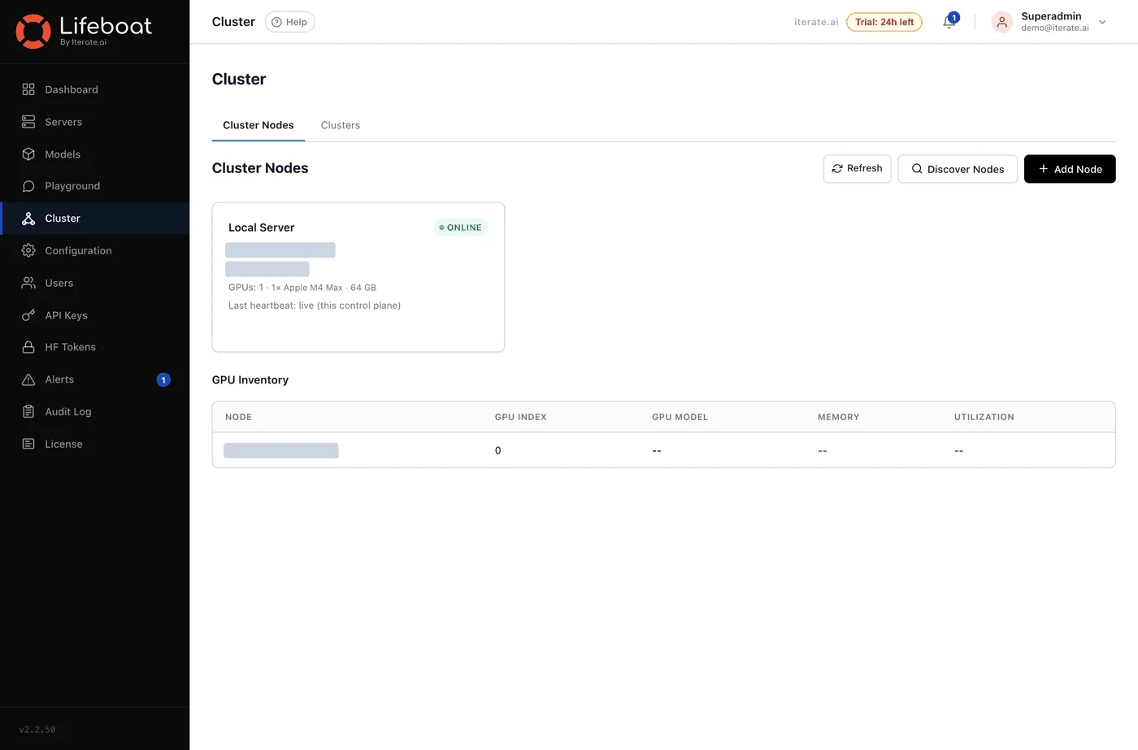
Task: Click the Trial: 24h left badge
Action: 884,22
